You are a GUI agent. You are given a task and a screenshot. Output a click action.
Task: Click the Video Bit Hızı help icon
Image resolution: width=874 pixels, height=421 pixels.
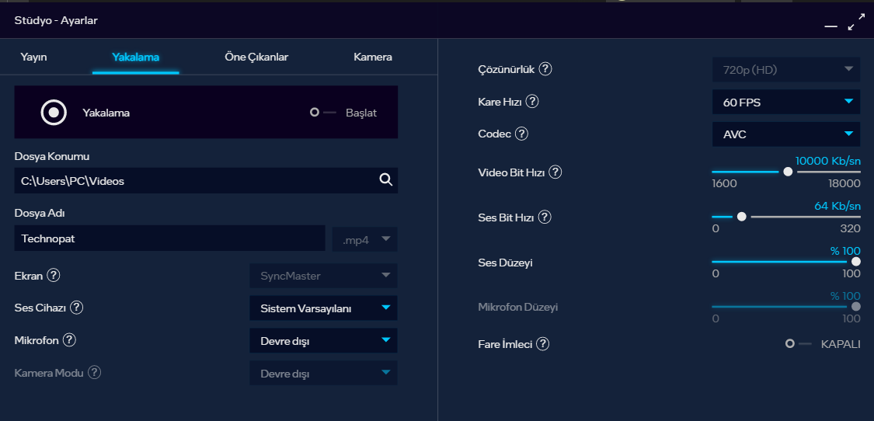pos(555,172)
